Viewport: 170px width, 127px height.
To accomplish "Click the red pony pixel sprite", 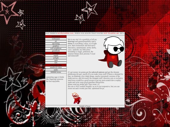I will pos(76,98).
